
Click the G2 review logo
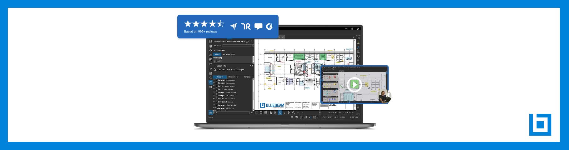coord(269,27)
